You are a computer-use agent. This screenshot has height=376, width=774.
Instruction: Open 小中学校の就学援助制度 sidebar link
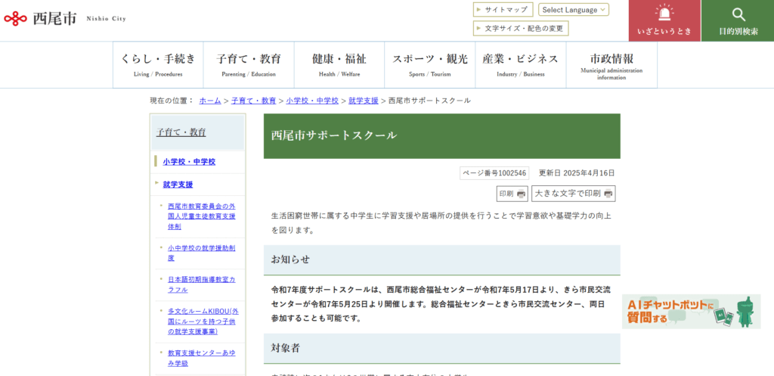(201, 253)
